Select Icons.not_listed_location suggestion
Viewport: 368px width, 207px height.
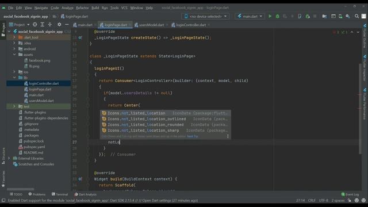[x=166, y=113]
